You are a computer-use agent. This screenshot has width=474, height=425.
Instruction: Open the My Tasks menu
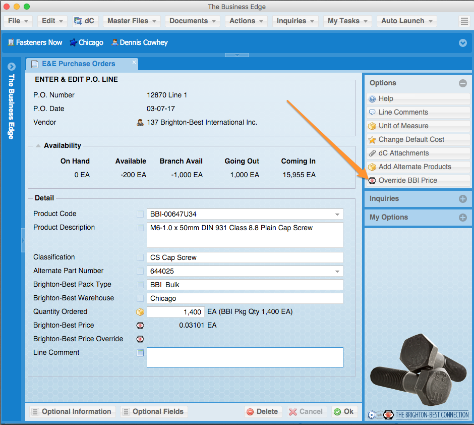[347, 21]
